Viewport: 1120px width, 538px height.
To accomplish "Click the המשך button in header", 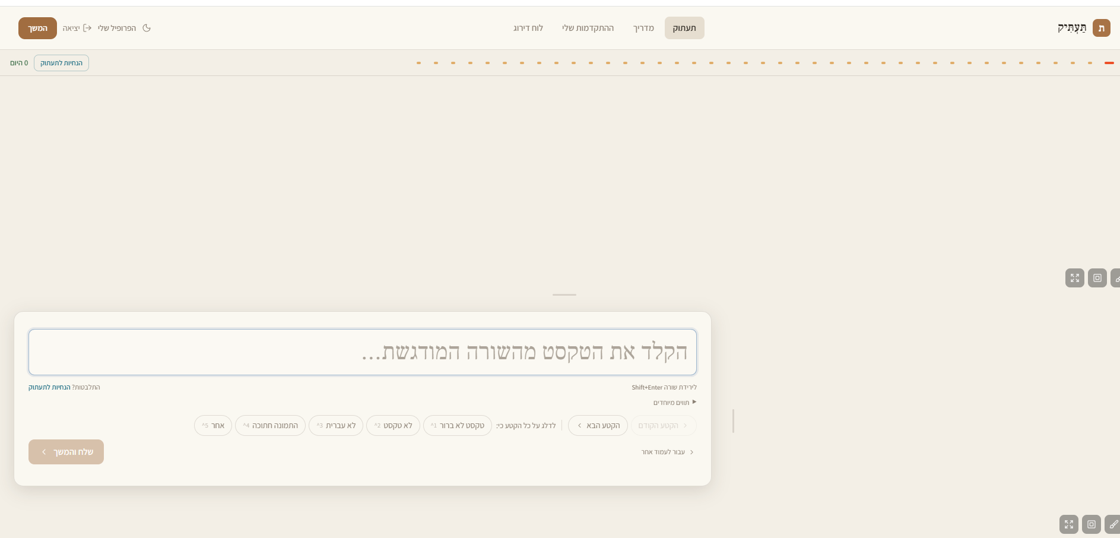I will 37,28.
